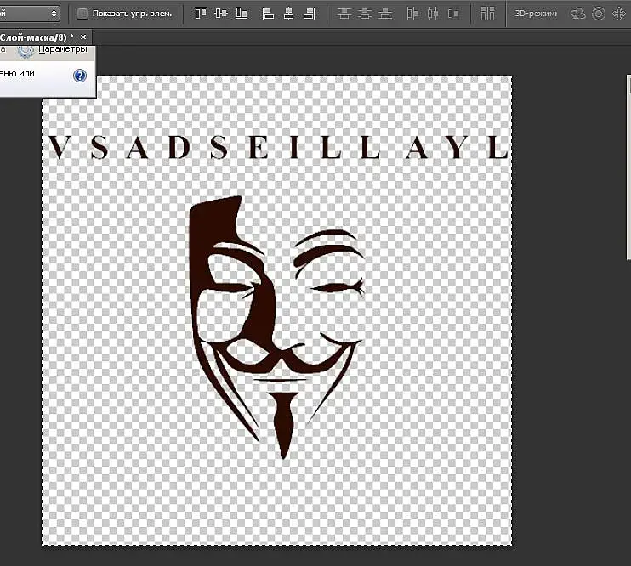Distribute layers by top edges
This screenshot has height=566, width=631.
(x=344, y=14)
